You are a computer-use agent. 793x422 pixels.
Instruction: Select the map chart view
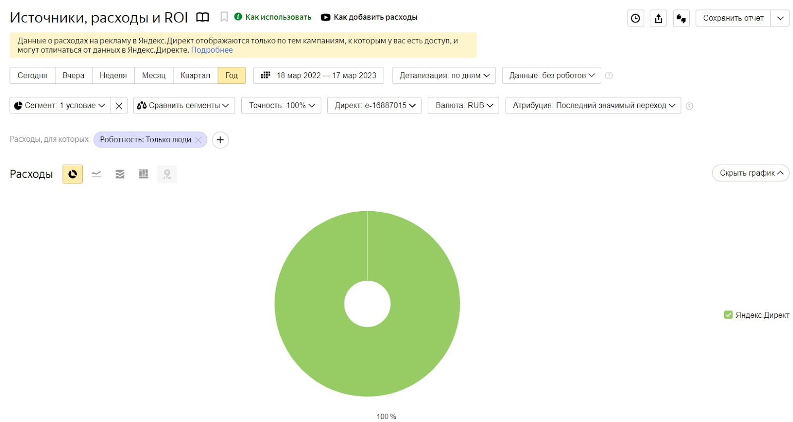coord(167,174)
